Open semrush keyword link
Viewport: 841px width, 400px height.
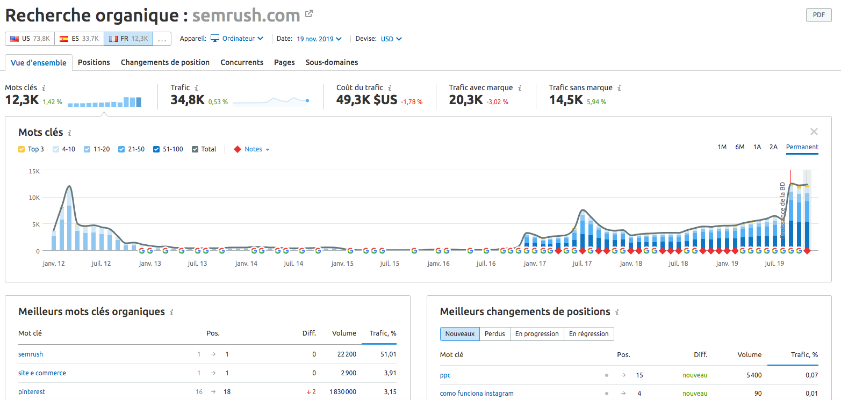[31, 354]
